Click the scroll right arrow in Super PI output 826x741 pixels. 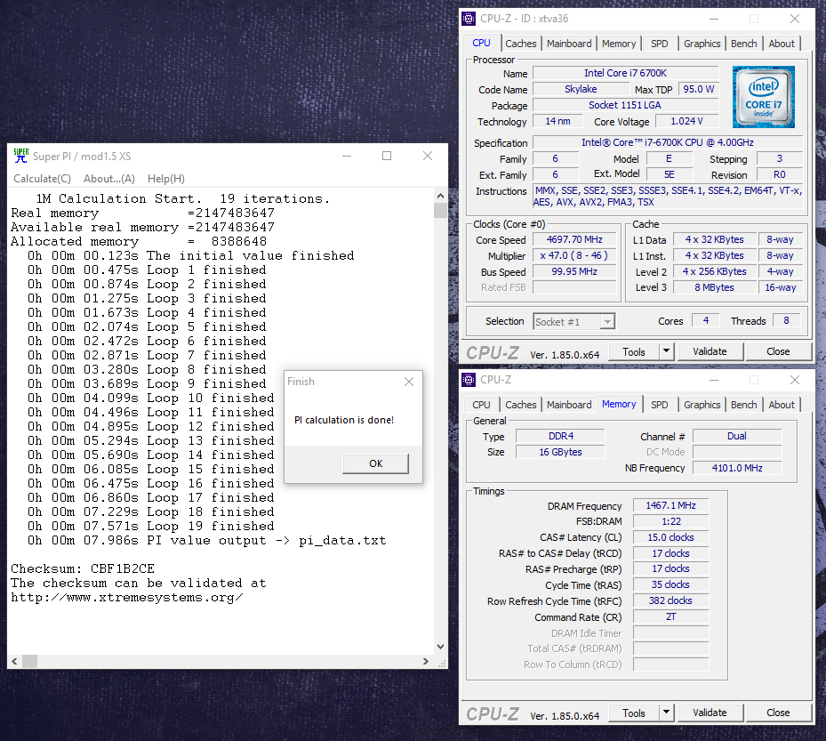pyautogui.click(x=426, y=661)
